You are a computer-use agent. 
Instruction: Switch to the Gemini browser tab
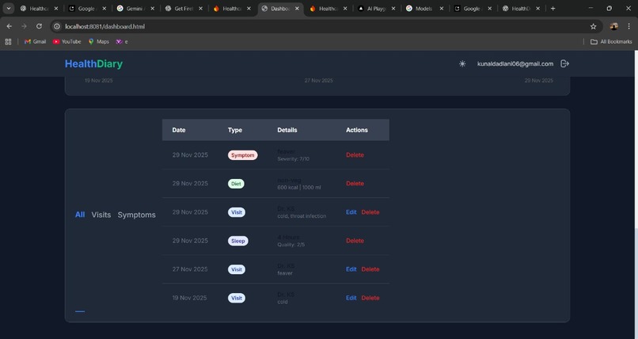tap(134, 9)
